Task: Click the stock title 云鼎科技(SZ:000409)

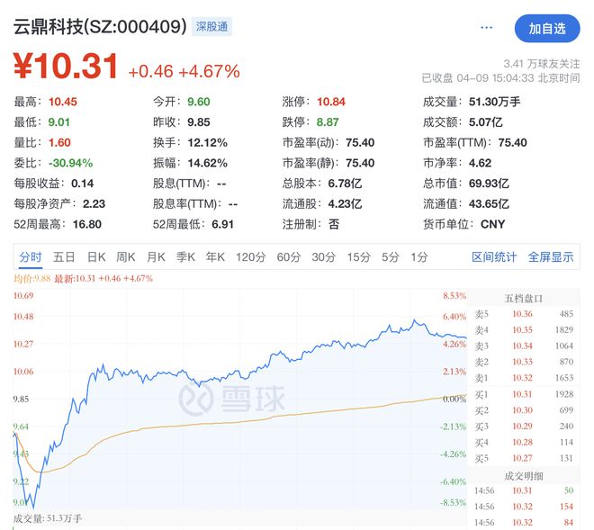Action: pyautogui.click(x=100, y=26)
